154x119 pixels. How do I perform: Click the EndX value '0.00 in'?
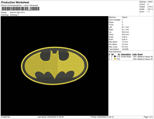124,37
